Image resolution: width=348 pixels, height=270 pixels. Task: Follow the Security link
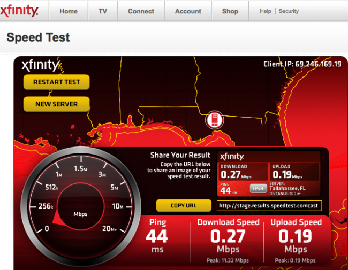tap(289, 11)
